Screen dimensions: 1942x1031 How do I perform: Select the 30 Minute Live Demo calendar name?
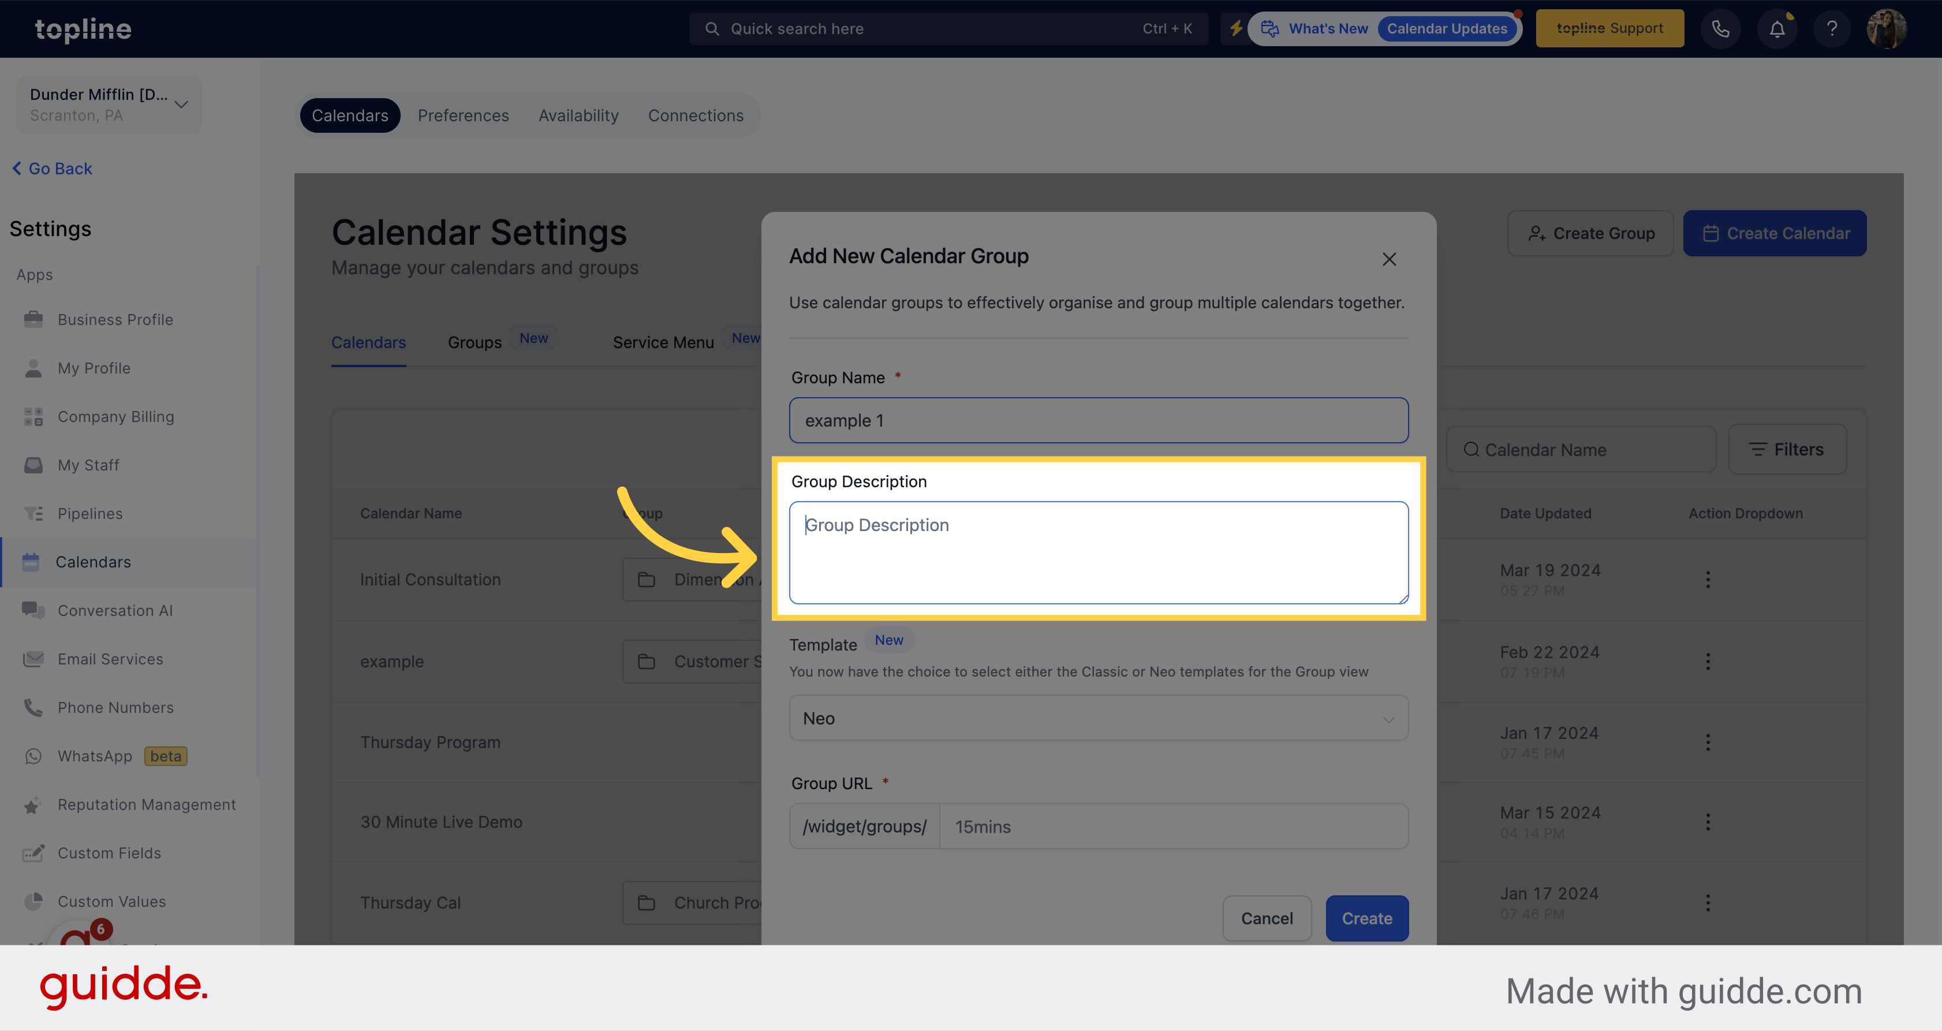(441, 821)
